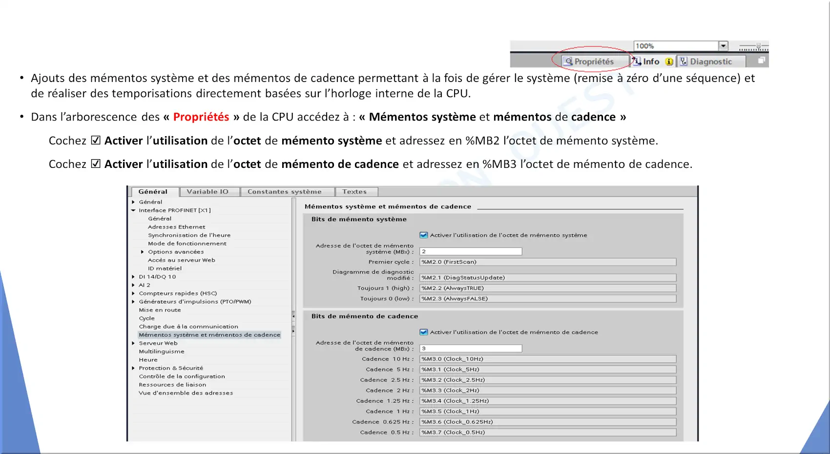This screenshot has height=454, width=830.
Task: Click the %M3.6 (Clock_0.625Hz) field
Action: (x=548, y=422)
